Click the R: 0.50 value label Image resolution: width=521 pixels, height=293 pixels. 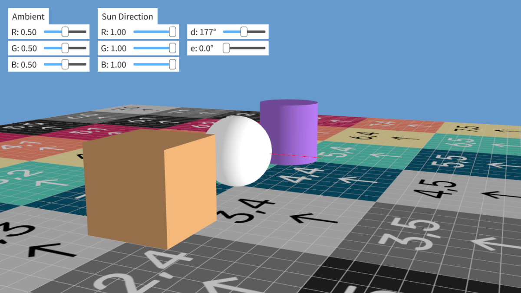click(25, 32)
